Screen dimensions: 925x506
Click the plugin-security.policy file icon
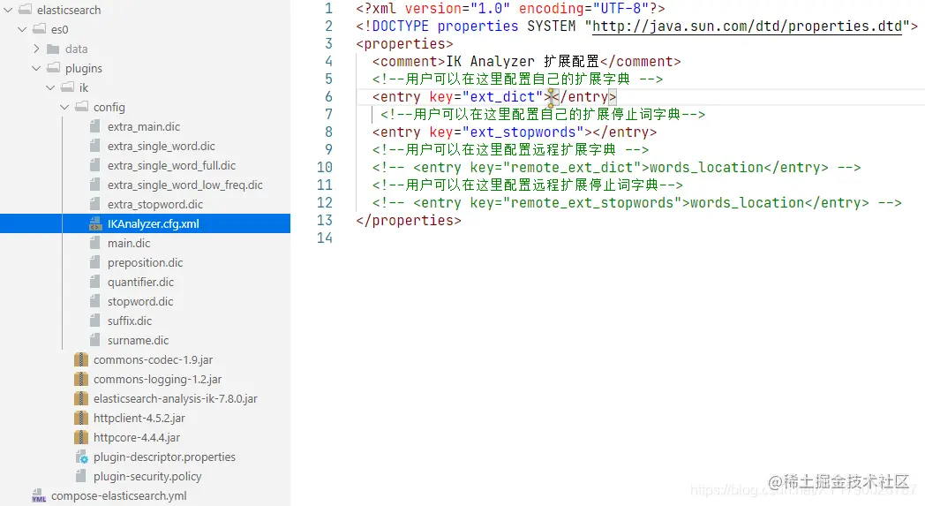pyautogui.click(x=81, y=477)
